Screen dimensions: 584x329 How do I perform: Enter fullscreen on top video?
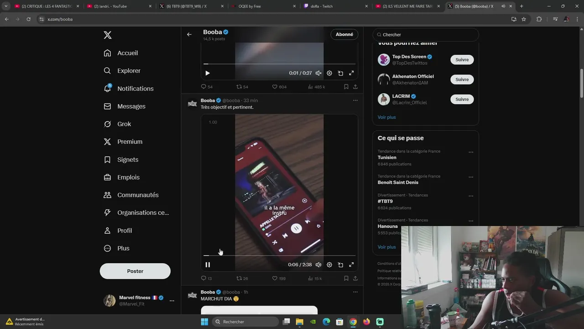click(x=351, y=73)
